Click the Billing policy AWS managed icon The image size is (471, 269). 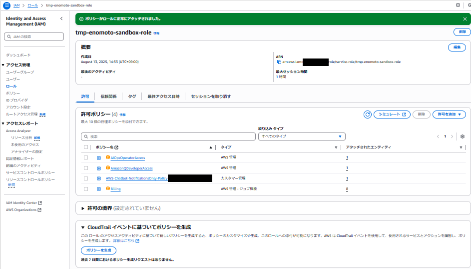[x=108, y=188]
